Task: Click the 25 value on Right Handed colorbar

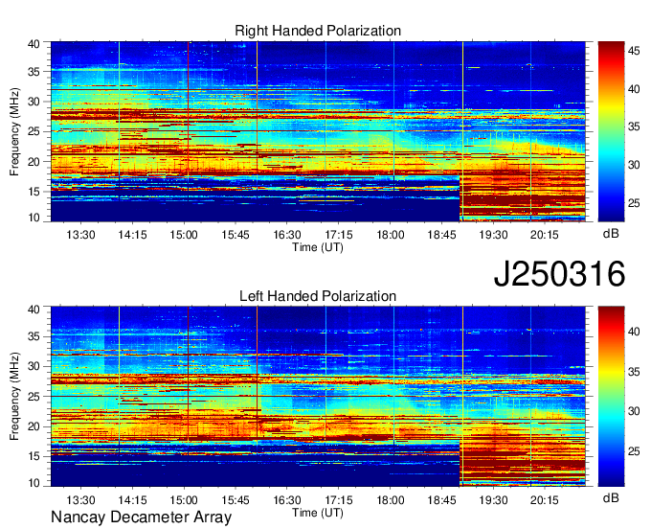Action: (634, 203)
